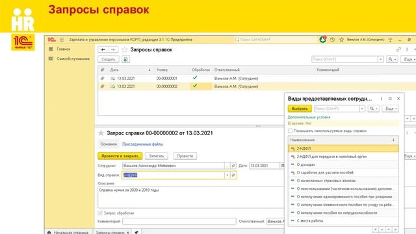The width and height of the screenshot is (416, 234).
Task: Open the 1C main menu hamburger icon
Action: coord(62,40)
